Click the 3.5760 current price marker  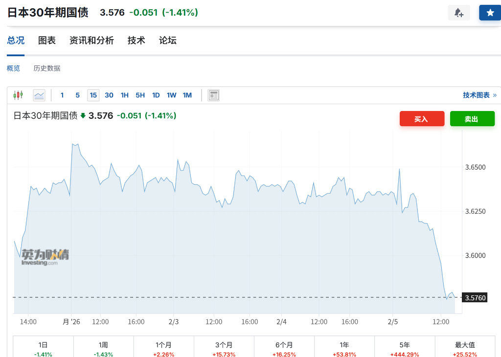click(475, 297)
